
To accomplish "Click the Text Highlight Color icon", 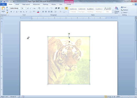I will [34, 12].
